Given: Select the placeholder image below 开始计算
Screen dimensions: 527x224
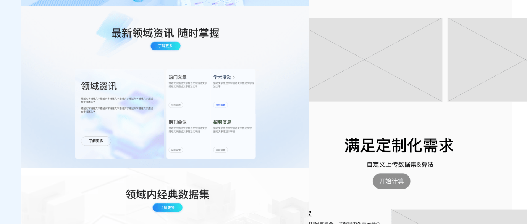Looking at the screenshot, I should pyautogui.click(x=459, y=217).
